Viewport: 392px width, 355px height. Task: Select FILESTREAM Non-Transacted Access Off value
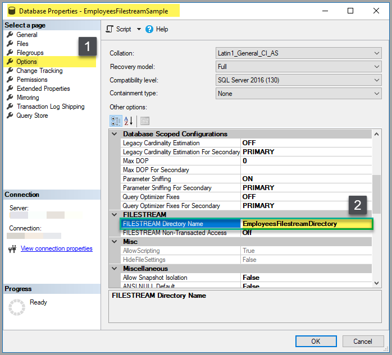[306, 233]
